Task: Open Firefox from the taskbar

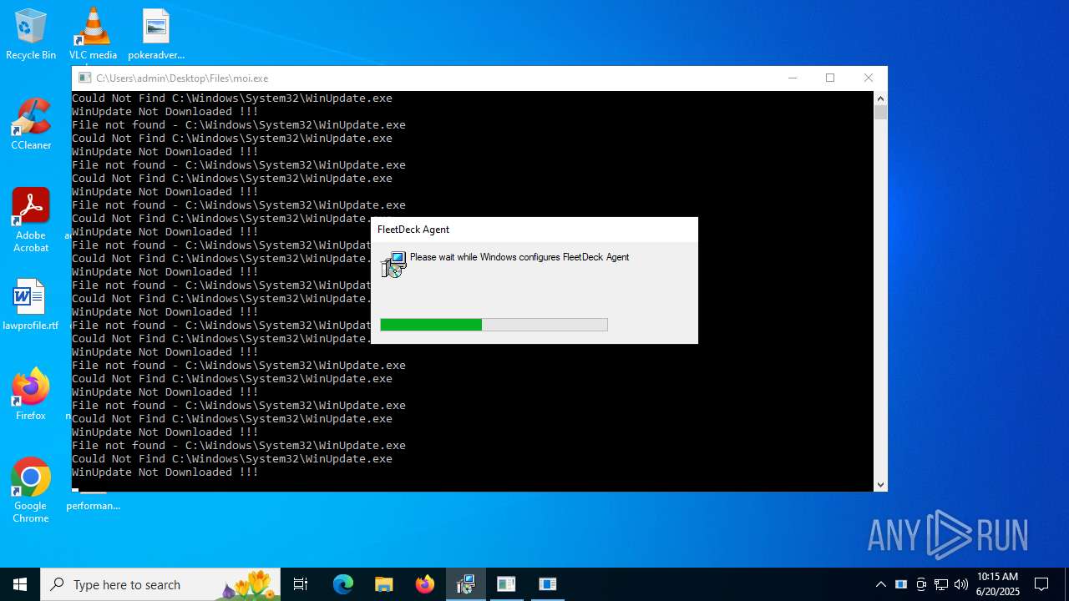Action: tap(425, 584)
